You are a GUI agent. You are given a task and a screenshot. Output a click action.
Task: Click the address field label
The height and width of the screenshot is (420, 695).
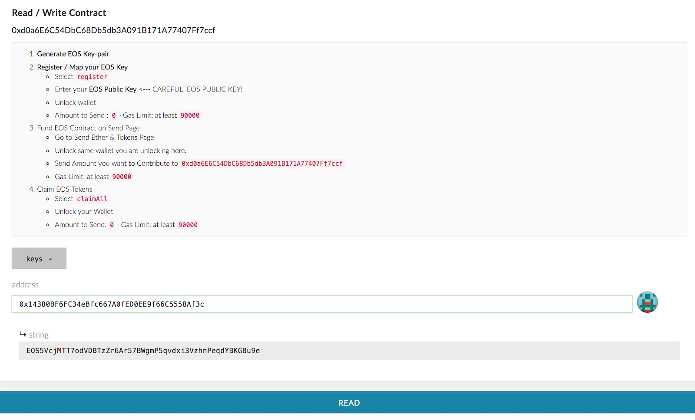click(25, 285)
